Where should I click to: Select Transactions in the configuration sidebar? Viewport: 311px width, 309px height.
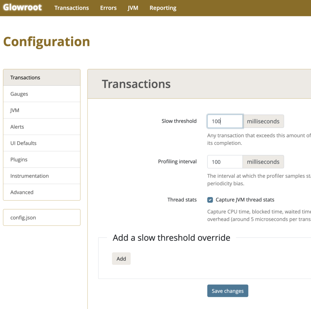point(42,77)
